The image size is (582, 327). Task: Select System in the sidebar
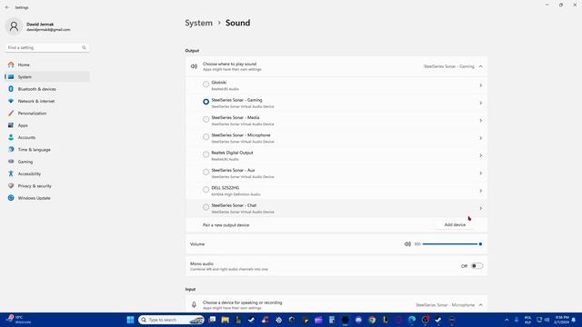click(47, 76)
